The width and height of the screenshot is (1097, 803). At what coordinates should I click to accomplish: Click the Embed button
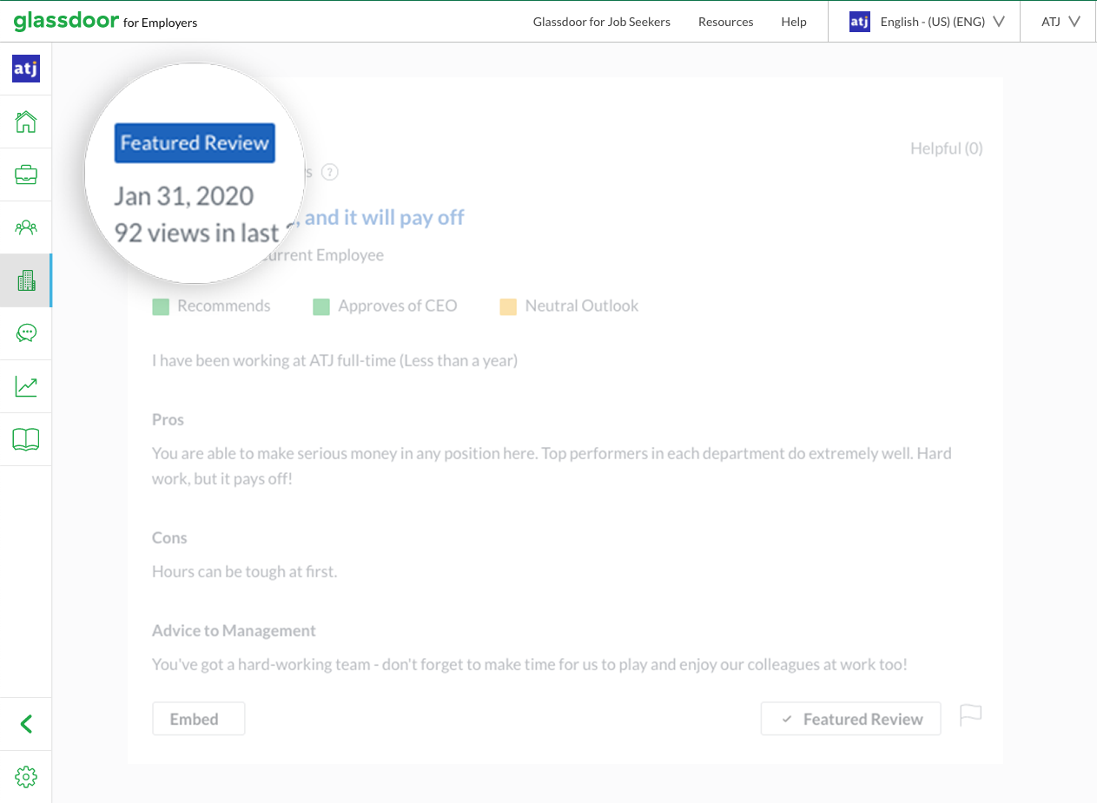pyautogui.click(x=198, y=718)
